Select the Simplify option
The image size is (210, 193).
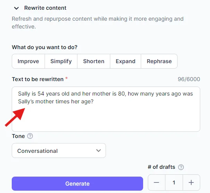pyautogui.click(x=61, y=61)
